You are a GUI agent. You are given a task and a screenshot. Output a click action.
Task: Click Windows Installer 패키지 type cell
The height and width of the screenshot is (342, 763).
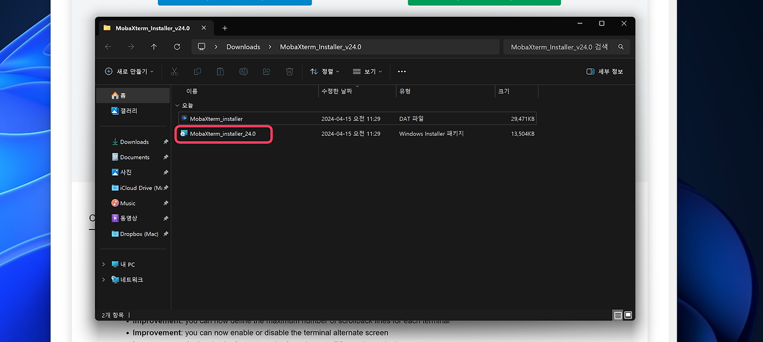point(432,134)
